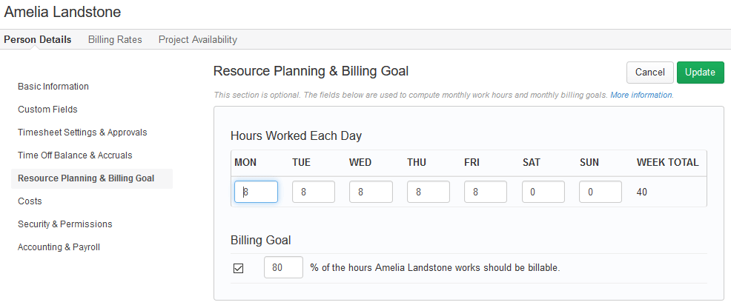Click the Update button
731x305 pixels.
click(700, 73)
